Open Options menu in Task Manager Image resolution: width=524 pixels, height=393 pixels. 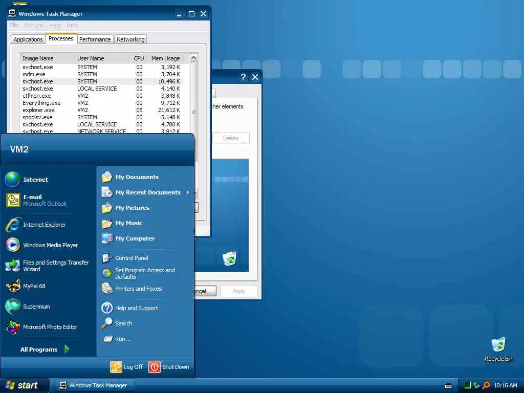33,25
